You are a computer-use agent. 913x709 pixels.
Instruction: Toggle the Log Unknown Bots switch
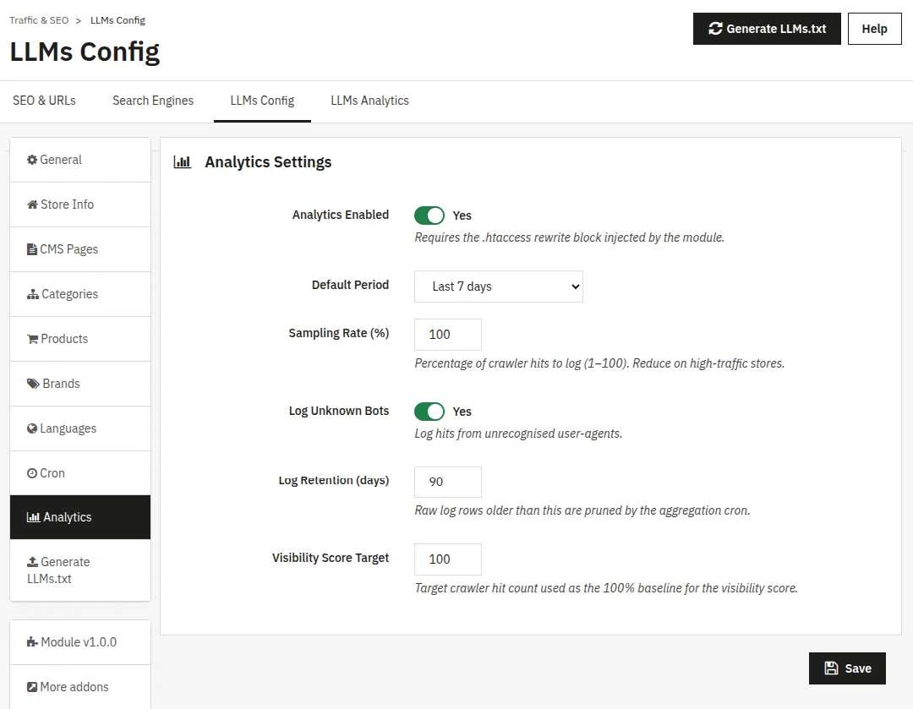(x=429, y=412)
